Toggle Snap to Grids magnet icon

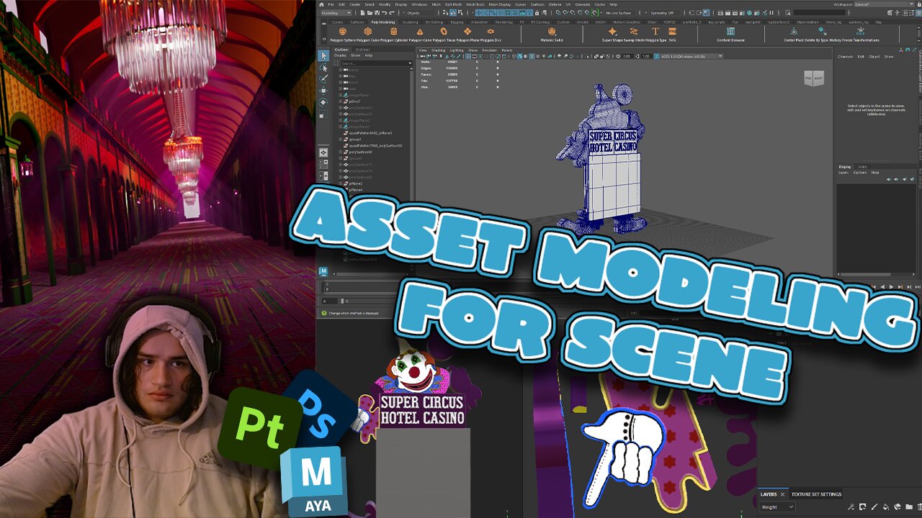558,13
